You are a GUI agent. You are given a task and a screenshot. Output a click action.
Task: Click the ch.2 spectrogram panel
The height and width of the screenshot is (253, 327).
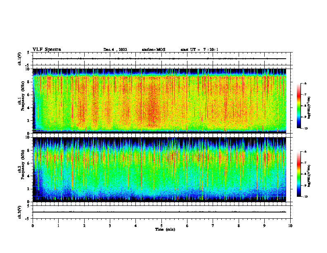[x=159, y=169]
